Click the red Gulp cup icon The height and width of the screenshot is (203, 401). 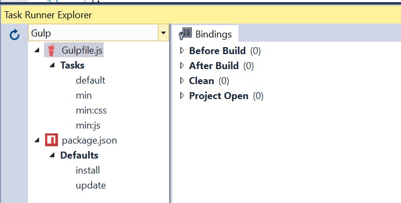52,50
